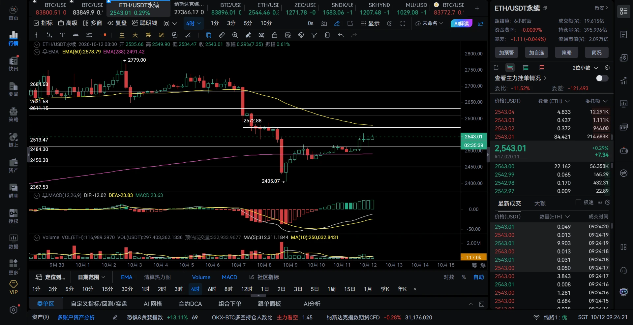Open the VIP diamond icon
Viewport: 633px width, 325px height.
(14, 287)
